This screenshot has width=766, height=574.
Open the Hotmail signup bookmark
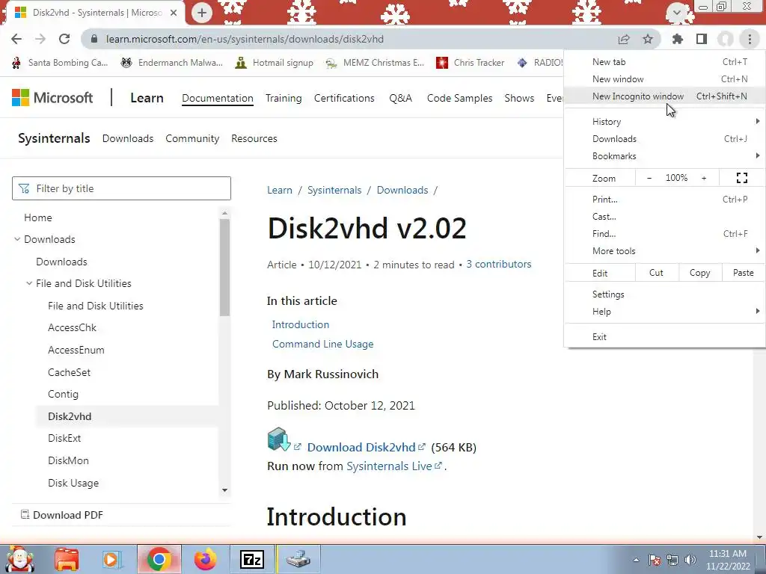(274, 63)
